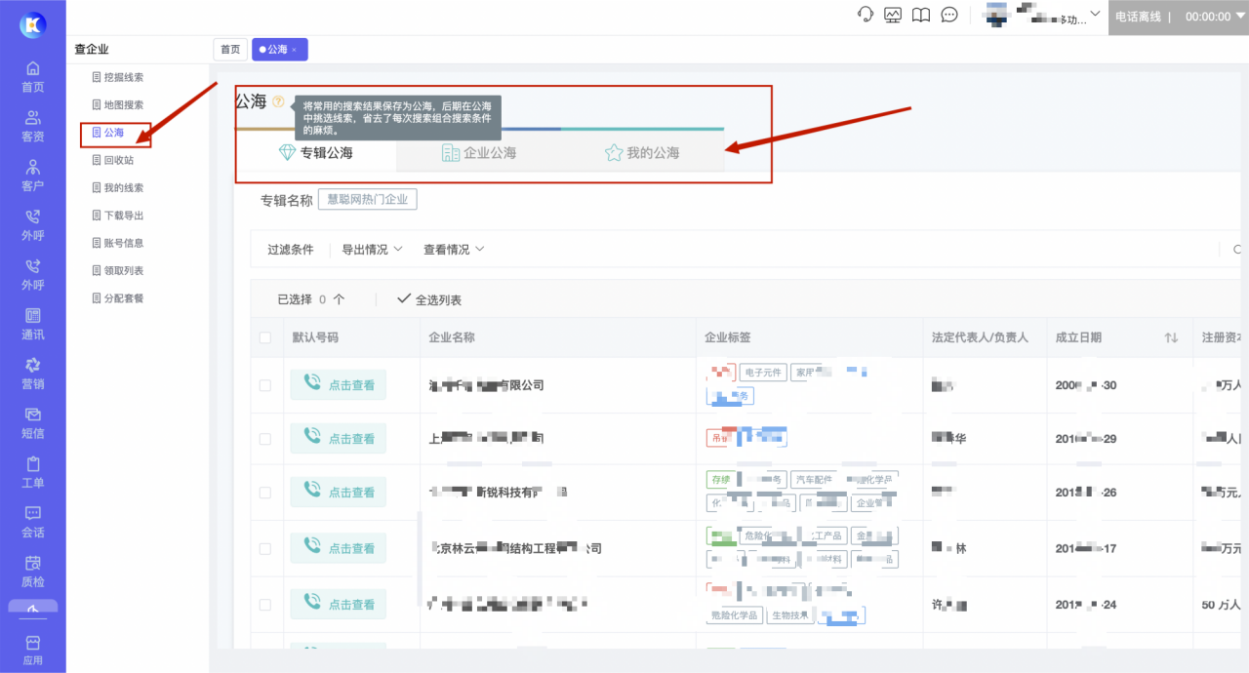Open 挖掘线索 in the 查企业 menu
Viewport: 1249px width, 673px height.
117,77
